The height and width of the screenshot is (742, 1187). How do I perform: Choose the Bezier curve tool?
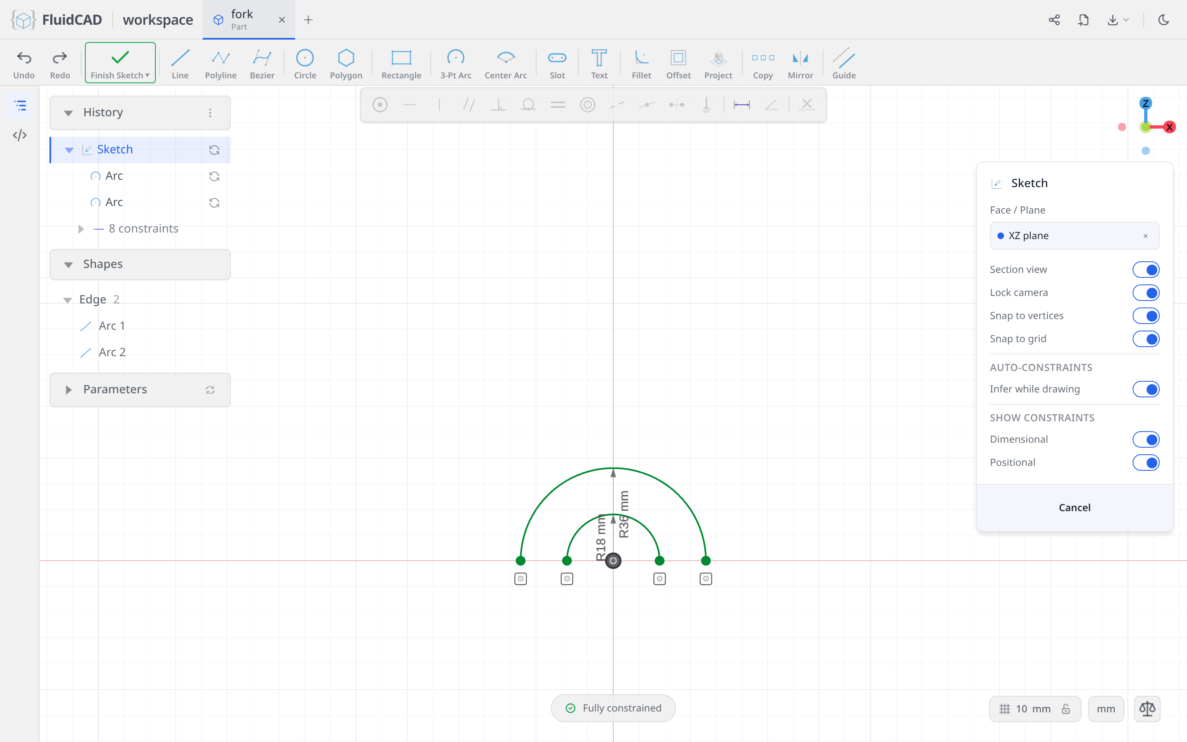click(x=262, y=64)
